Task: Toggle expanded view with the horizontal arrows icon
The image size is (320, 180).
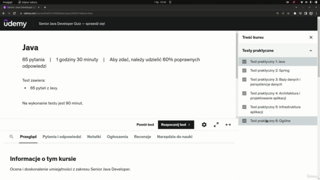Action: tap(228, 124)
